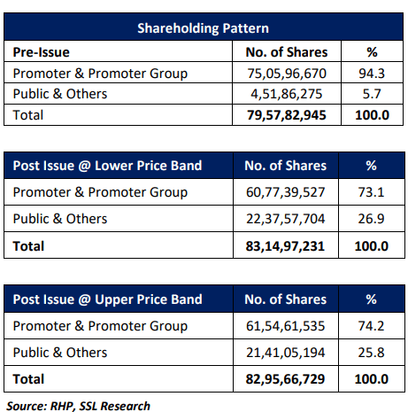The height and width of the screenshot is (412, 408).
Task: Click the Shareholding Pattern title header
Action: click(x=204, y=28)
